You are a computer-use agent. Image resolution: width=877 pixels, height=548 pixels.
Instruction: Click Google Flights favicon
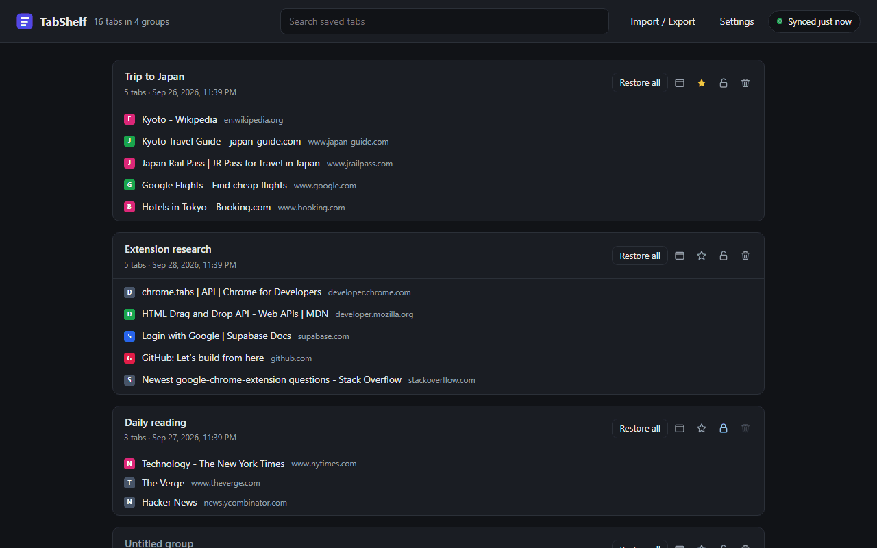click(x=129, y=185)
